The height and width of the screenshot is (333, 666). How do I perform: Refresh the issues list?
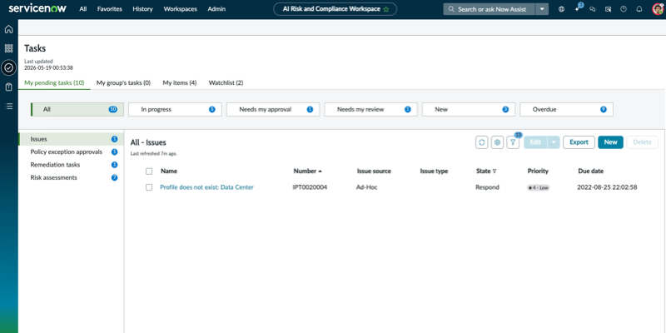pyautogui.click(x=482, y=142)
